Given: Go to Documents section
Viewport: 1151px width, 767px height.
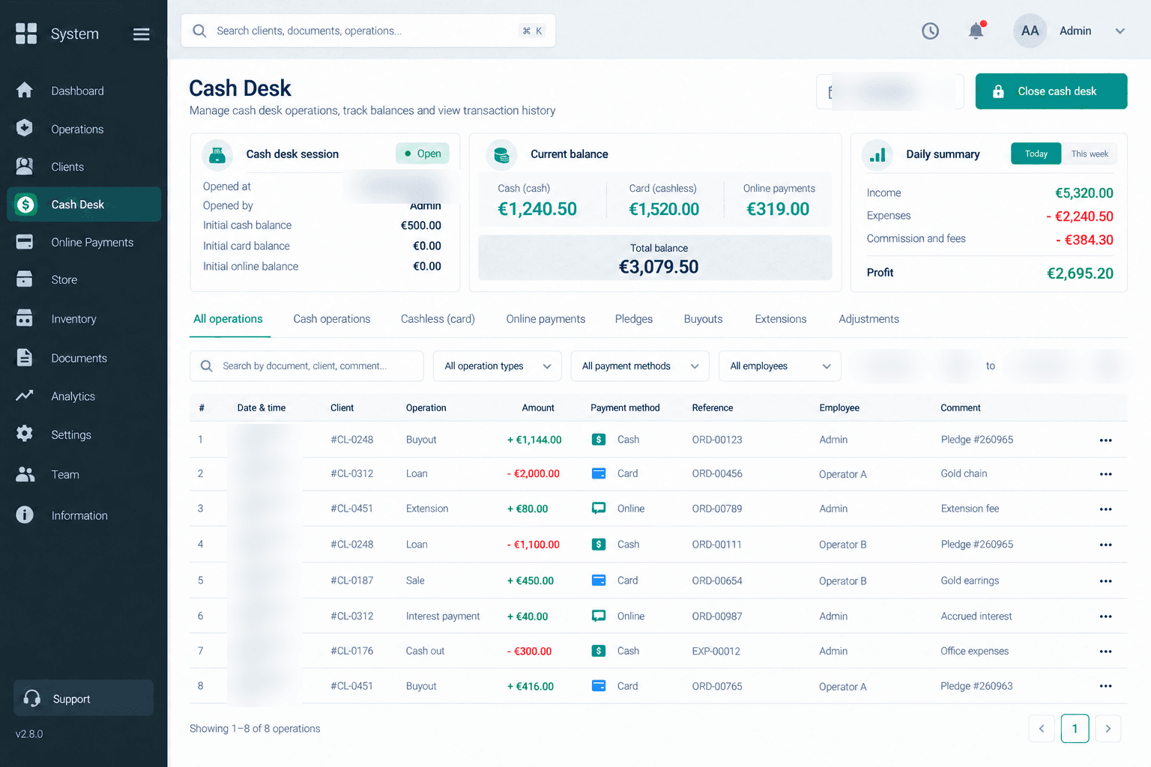Looking at the screenshot, I should click(x=84, y=358).
